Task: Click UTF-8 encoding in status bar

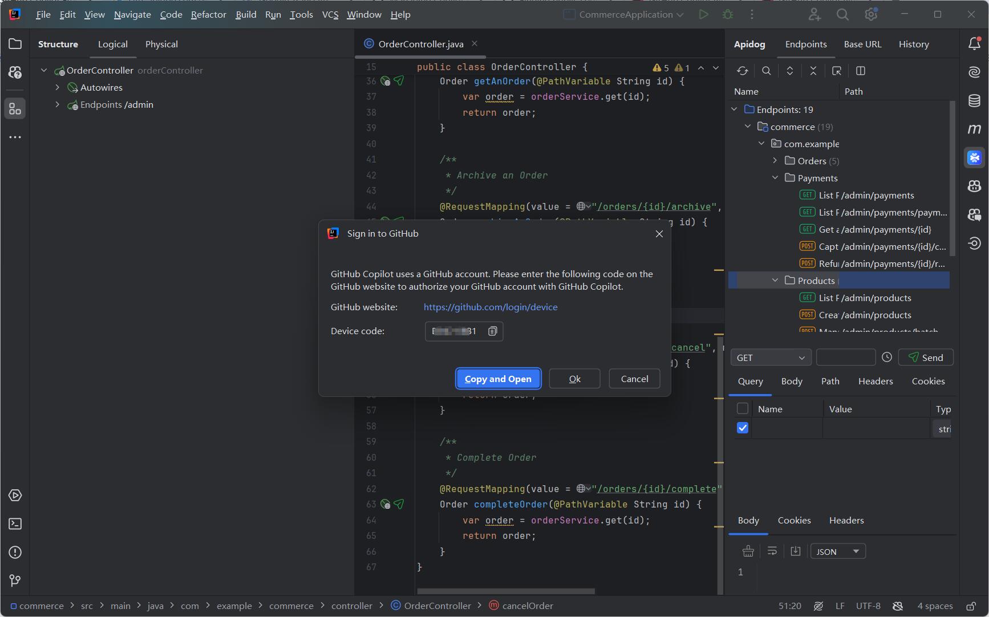Action: point(868,606)
